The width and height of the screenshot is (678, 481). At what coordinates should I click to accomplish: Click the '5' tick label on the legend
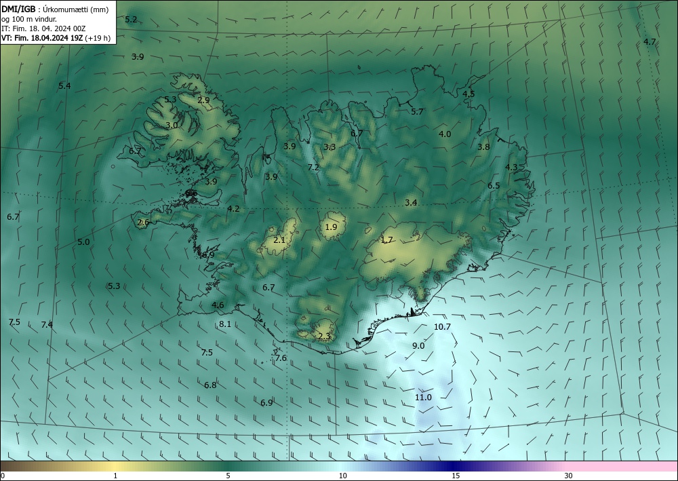(x=228, y=476)
